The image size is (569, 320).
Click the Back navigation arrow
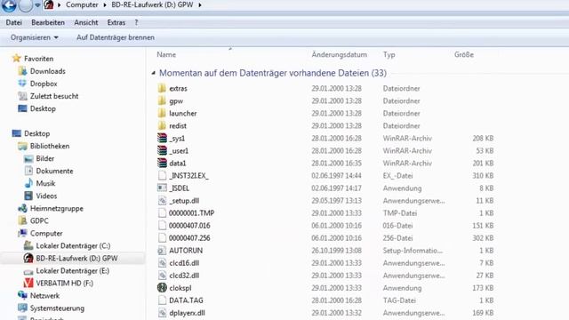click(8, 5)
